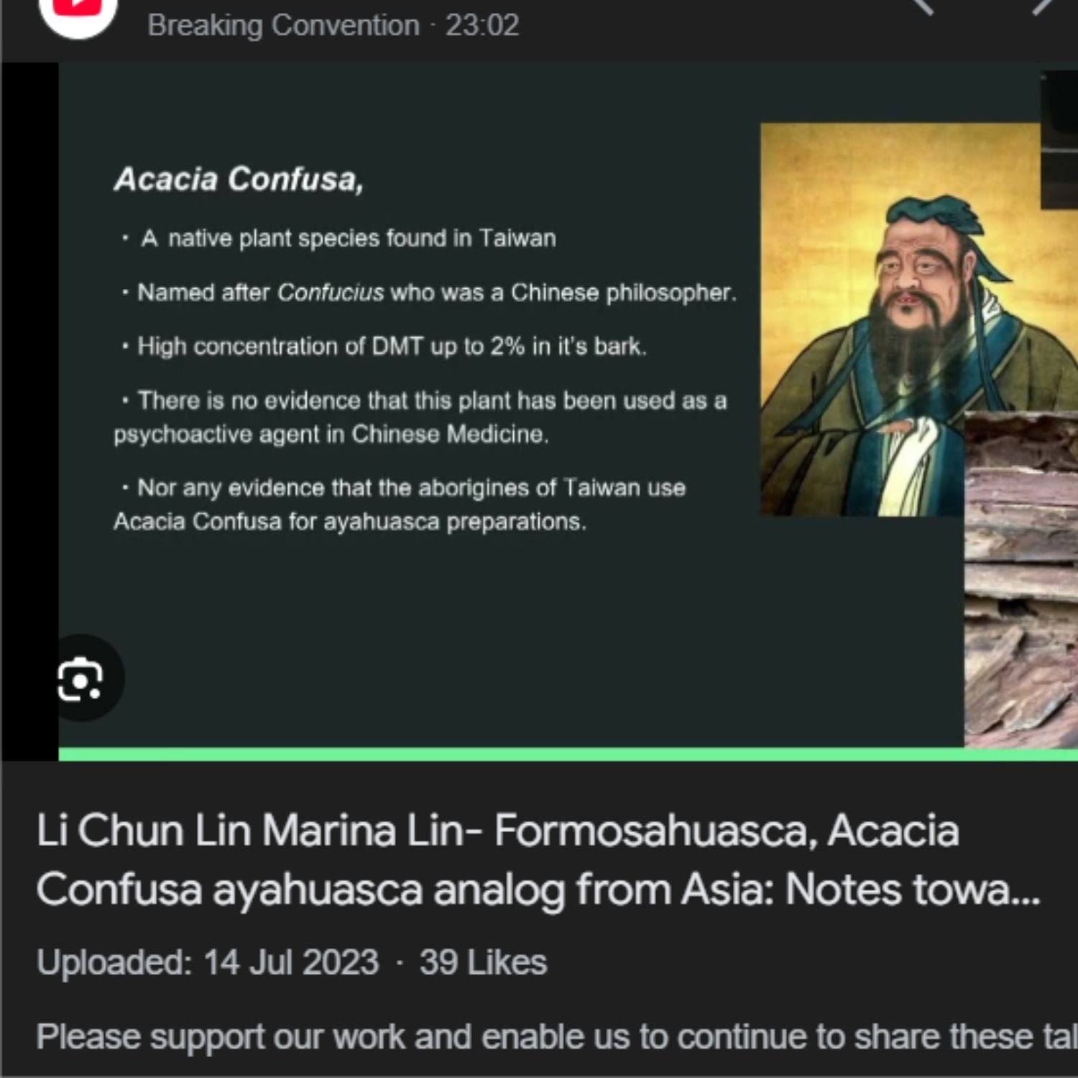The height and width of the screenshot is (1078, 1078).
Task: Click the green progress bar under video
Action: tap(568, 754)
